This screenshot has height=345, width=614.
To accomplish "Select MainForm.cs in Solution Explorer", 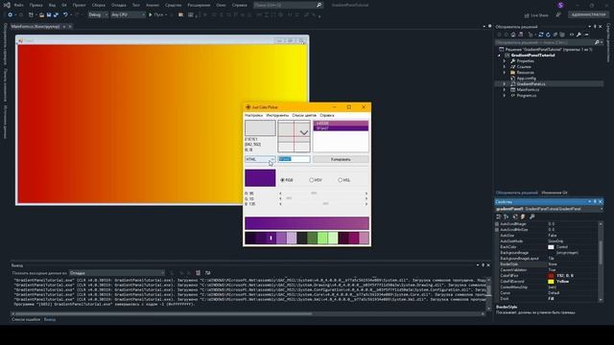I will [x=528, y=89].
